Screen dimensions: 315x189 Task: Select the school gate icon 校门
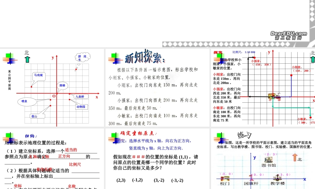click(x=225, y=178)
